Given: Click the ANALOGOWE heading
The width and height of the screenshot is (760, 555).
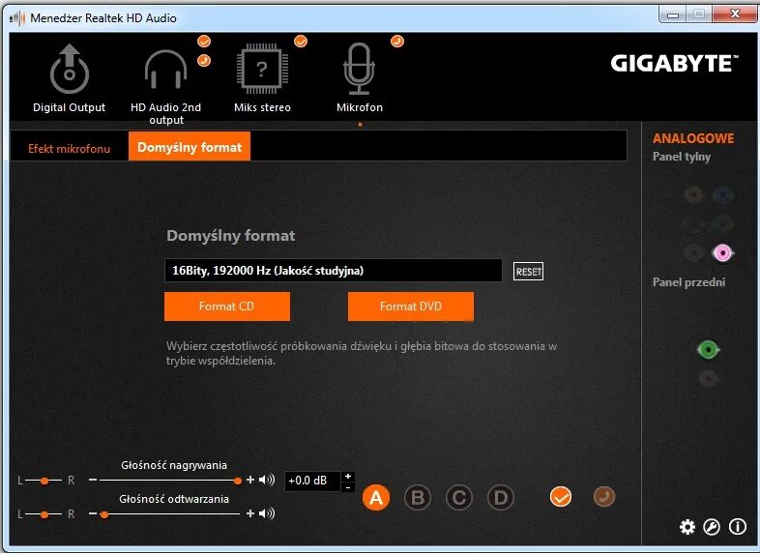Looking at the screenshot, I should tap(693, 138).
